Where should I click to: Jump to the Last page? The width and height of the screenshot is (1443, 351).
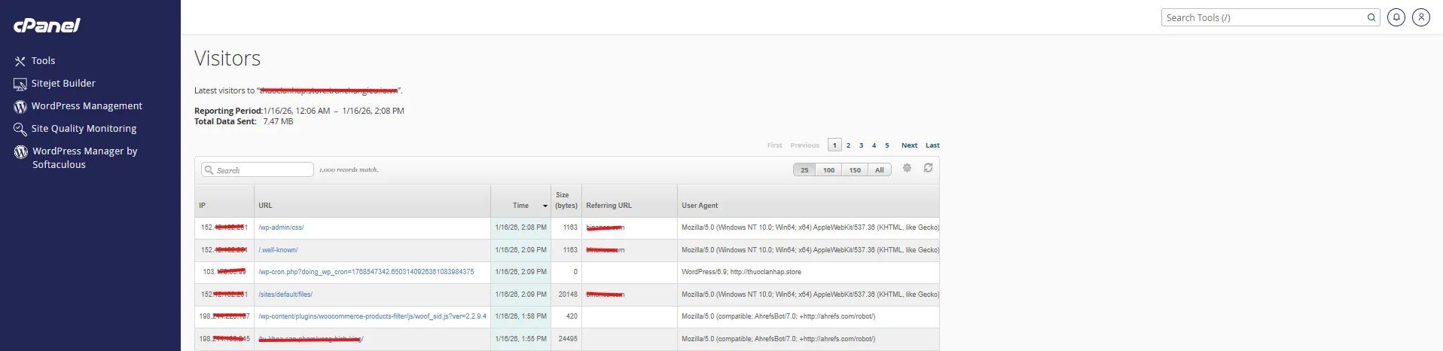click(932, 145)
